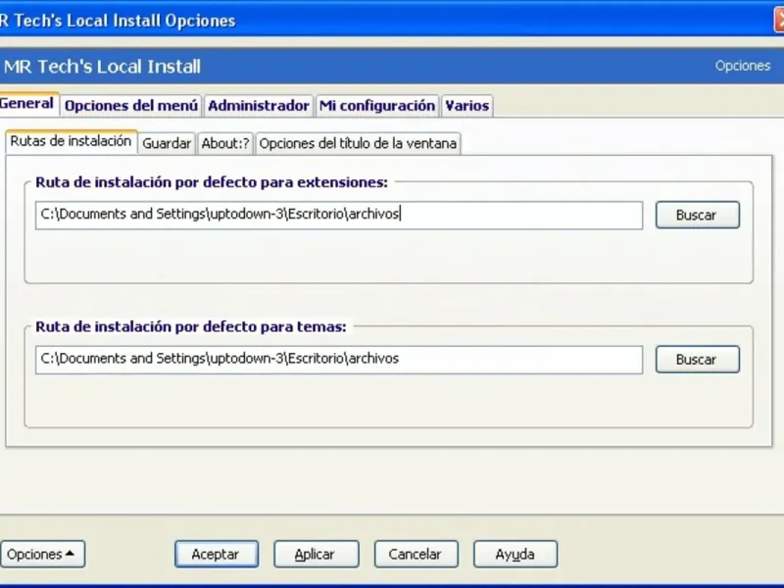The width and height of the screenshot is (784, 588).
Task: Switch to the Guardar sub-tab
Action: [x=167, y=143]
